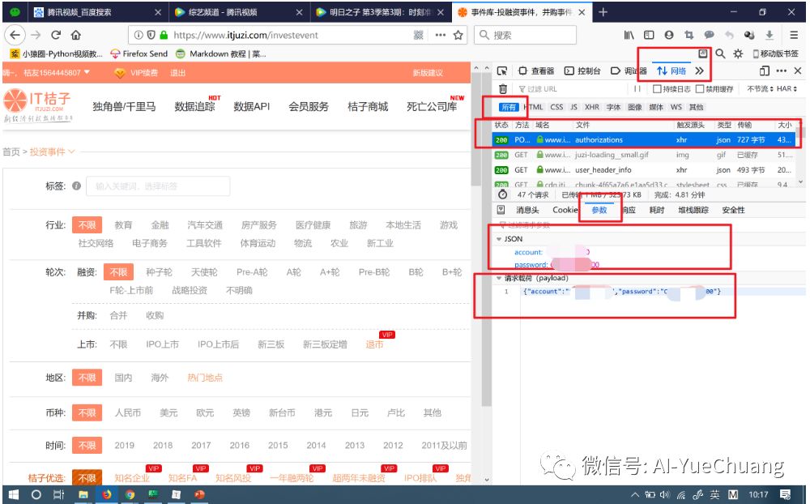810x504 pixels.
Task: Open the Firefox library icon
Action: [629, 35]
